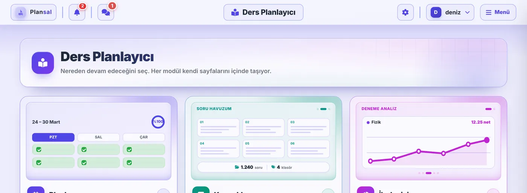Screen dimensions: 527x193
Task: Select the PZT day tab
Action: (x=53, y=137)
